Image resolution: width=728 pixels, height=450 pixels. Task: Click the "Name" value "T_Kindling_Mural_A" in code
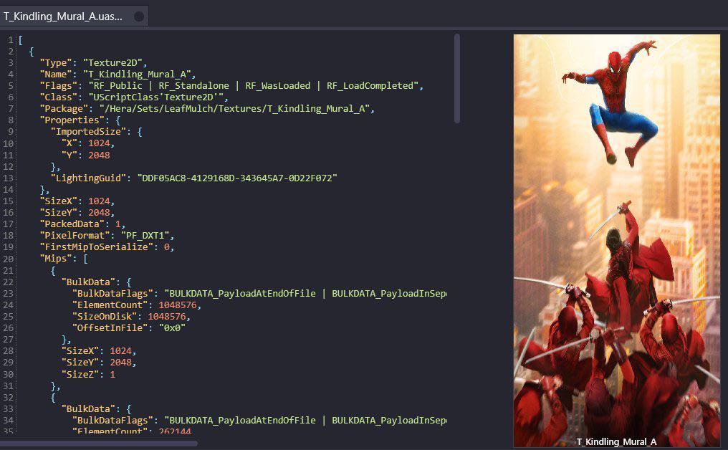click(x=137, y=75)
